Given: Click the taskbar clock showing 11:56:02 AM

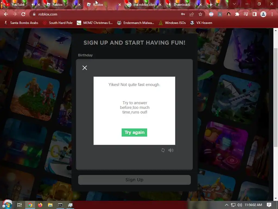Looking at the screenshot, I should pos(253,205).
